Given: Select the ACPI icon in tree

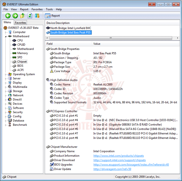Looking at the screenshot, I should [14, 70].
